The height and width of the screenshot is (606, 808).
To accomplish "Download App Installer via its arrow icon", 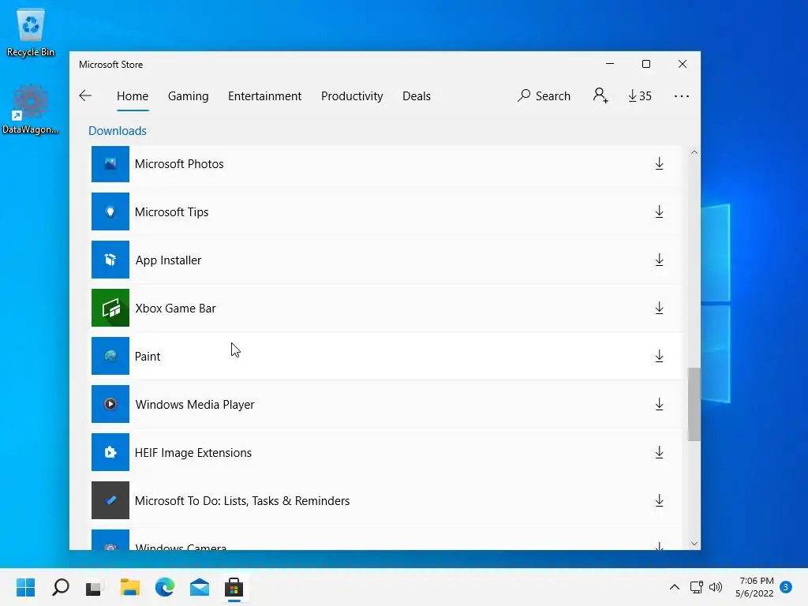I will tap(659, 260).
